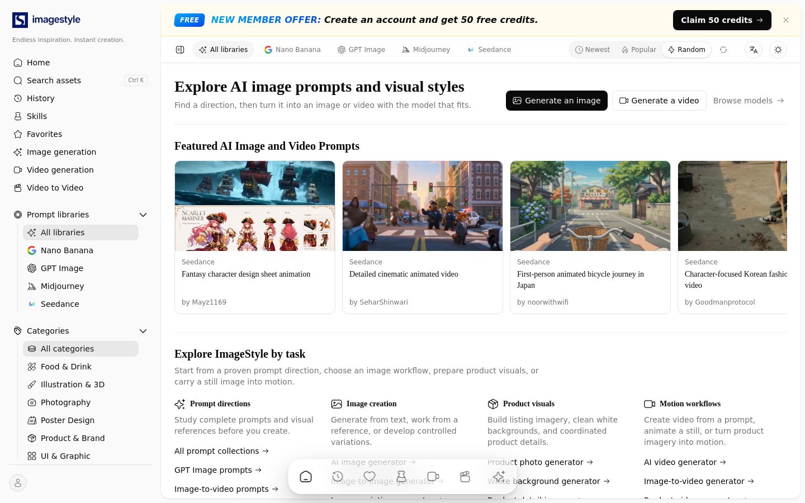Viewport: 805px width, 503px height.
Task: Click the author text "by noorwithwifi"
Action: point(543,302)
